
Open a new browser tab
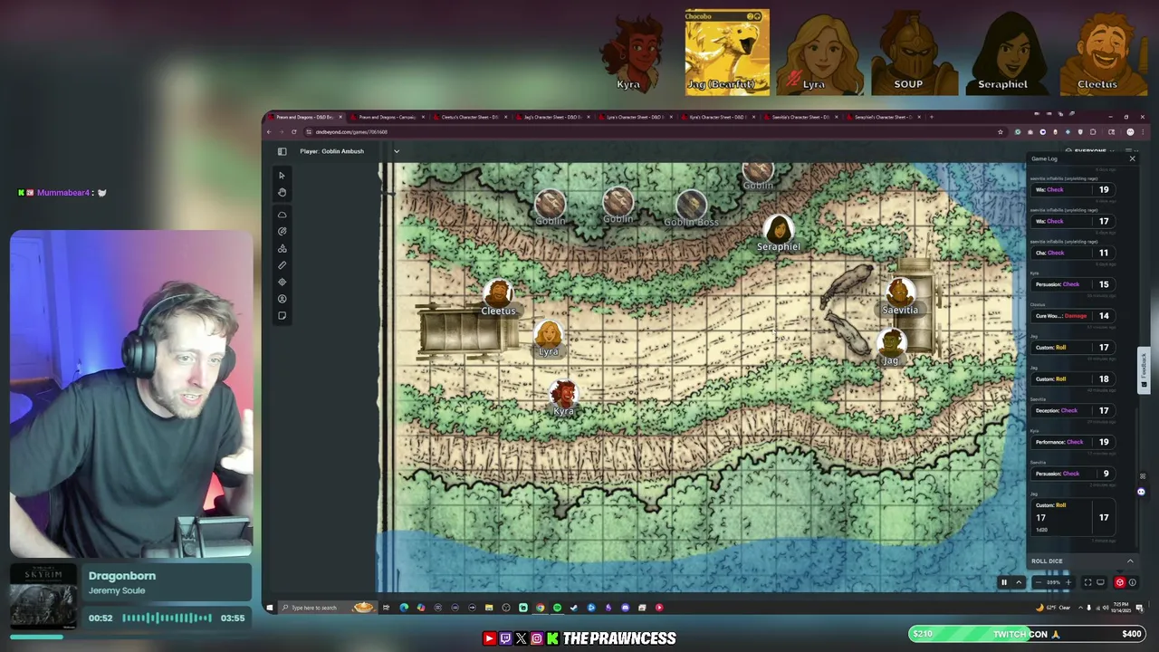point(931,117)
